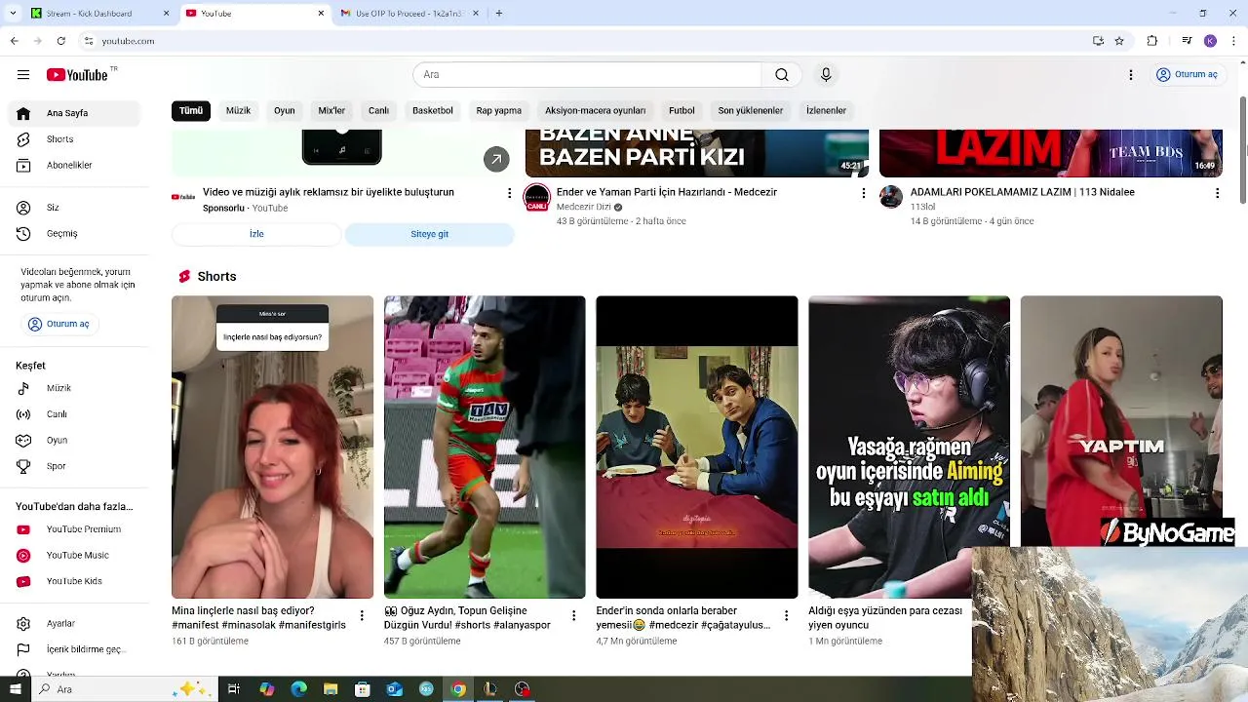Open the 113lol channel avatar
The width and height of the screenshot is (1248, 702).
pos(891,197)
